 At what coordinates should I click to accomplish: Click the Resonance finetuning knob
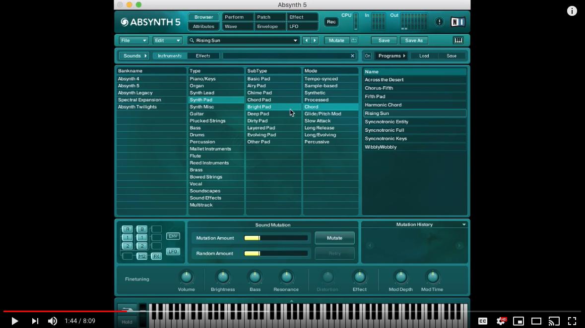tap(286, 277)
